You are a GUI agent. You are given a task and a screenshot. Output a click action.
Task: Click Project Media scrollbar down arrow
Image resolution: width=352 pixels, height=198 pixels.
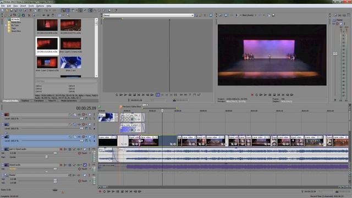pyautogui.click(x=96, y=76)
